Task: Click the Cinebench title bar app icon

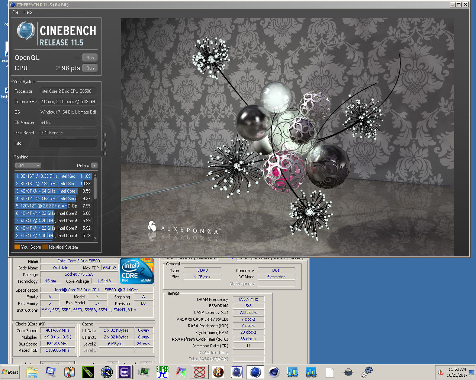Action: pos(13,5)
